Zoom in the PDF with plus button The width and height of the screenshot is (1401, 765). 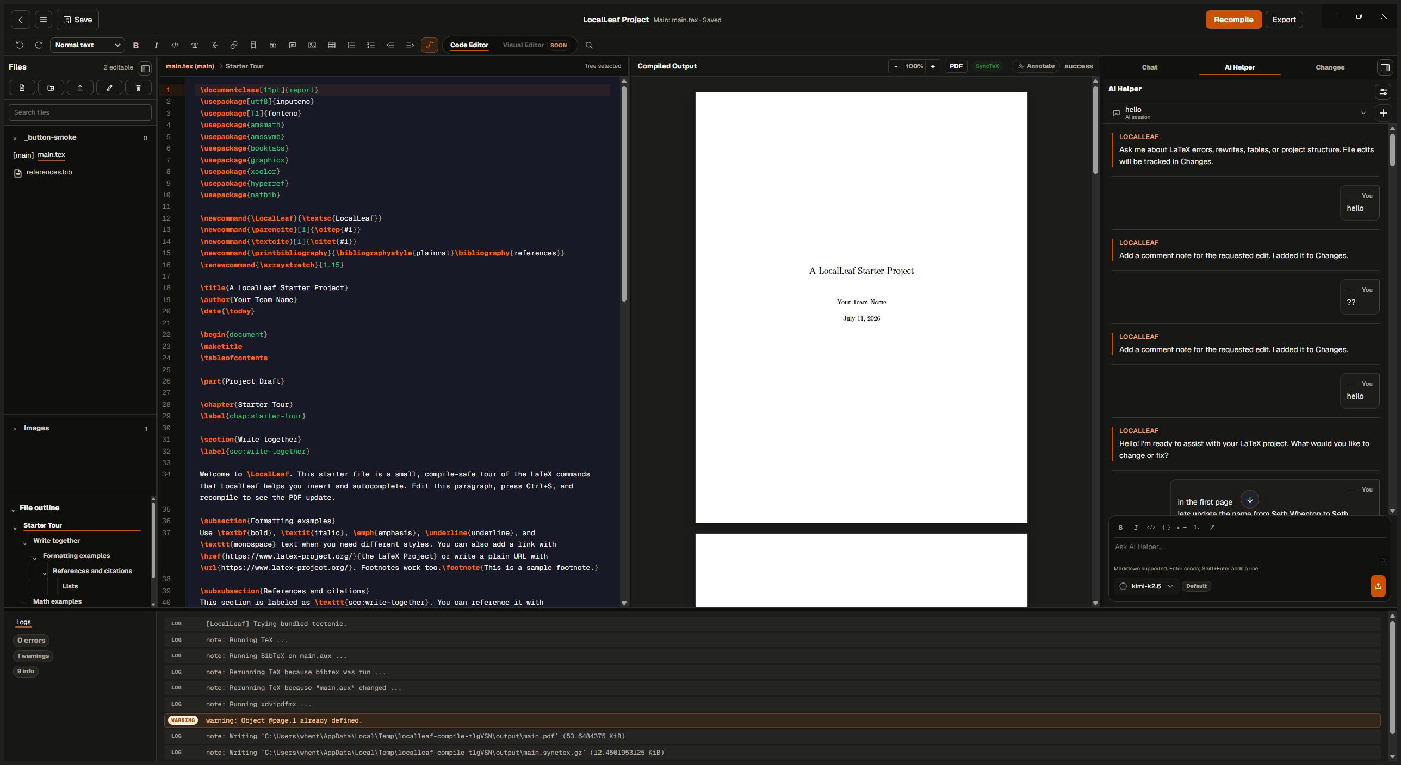point(933,66)
